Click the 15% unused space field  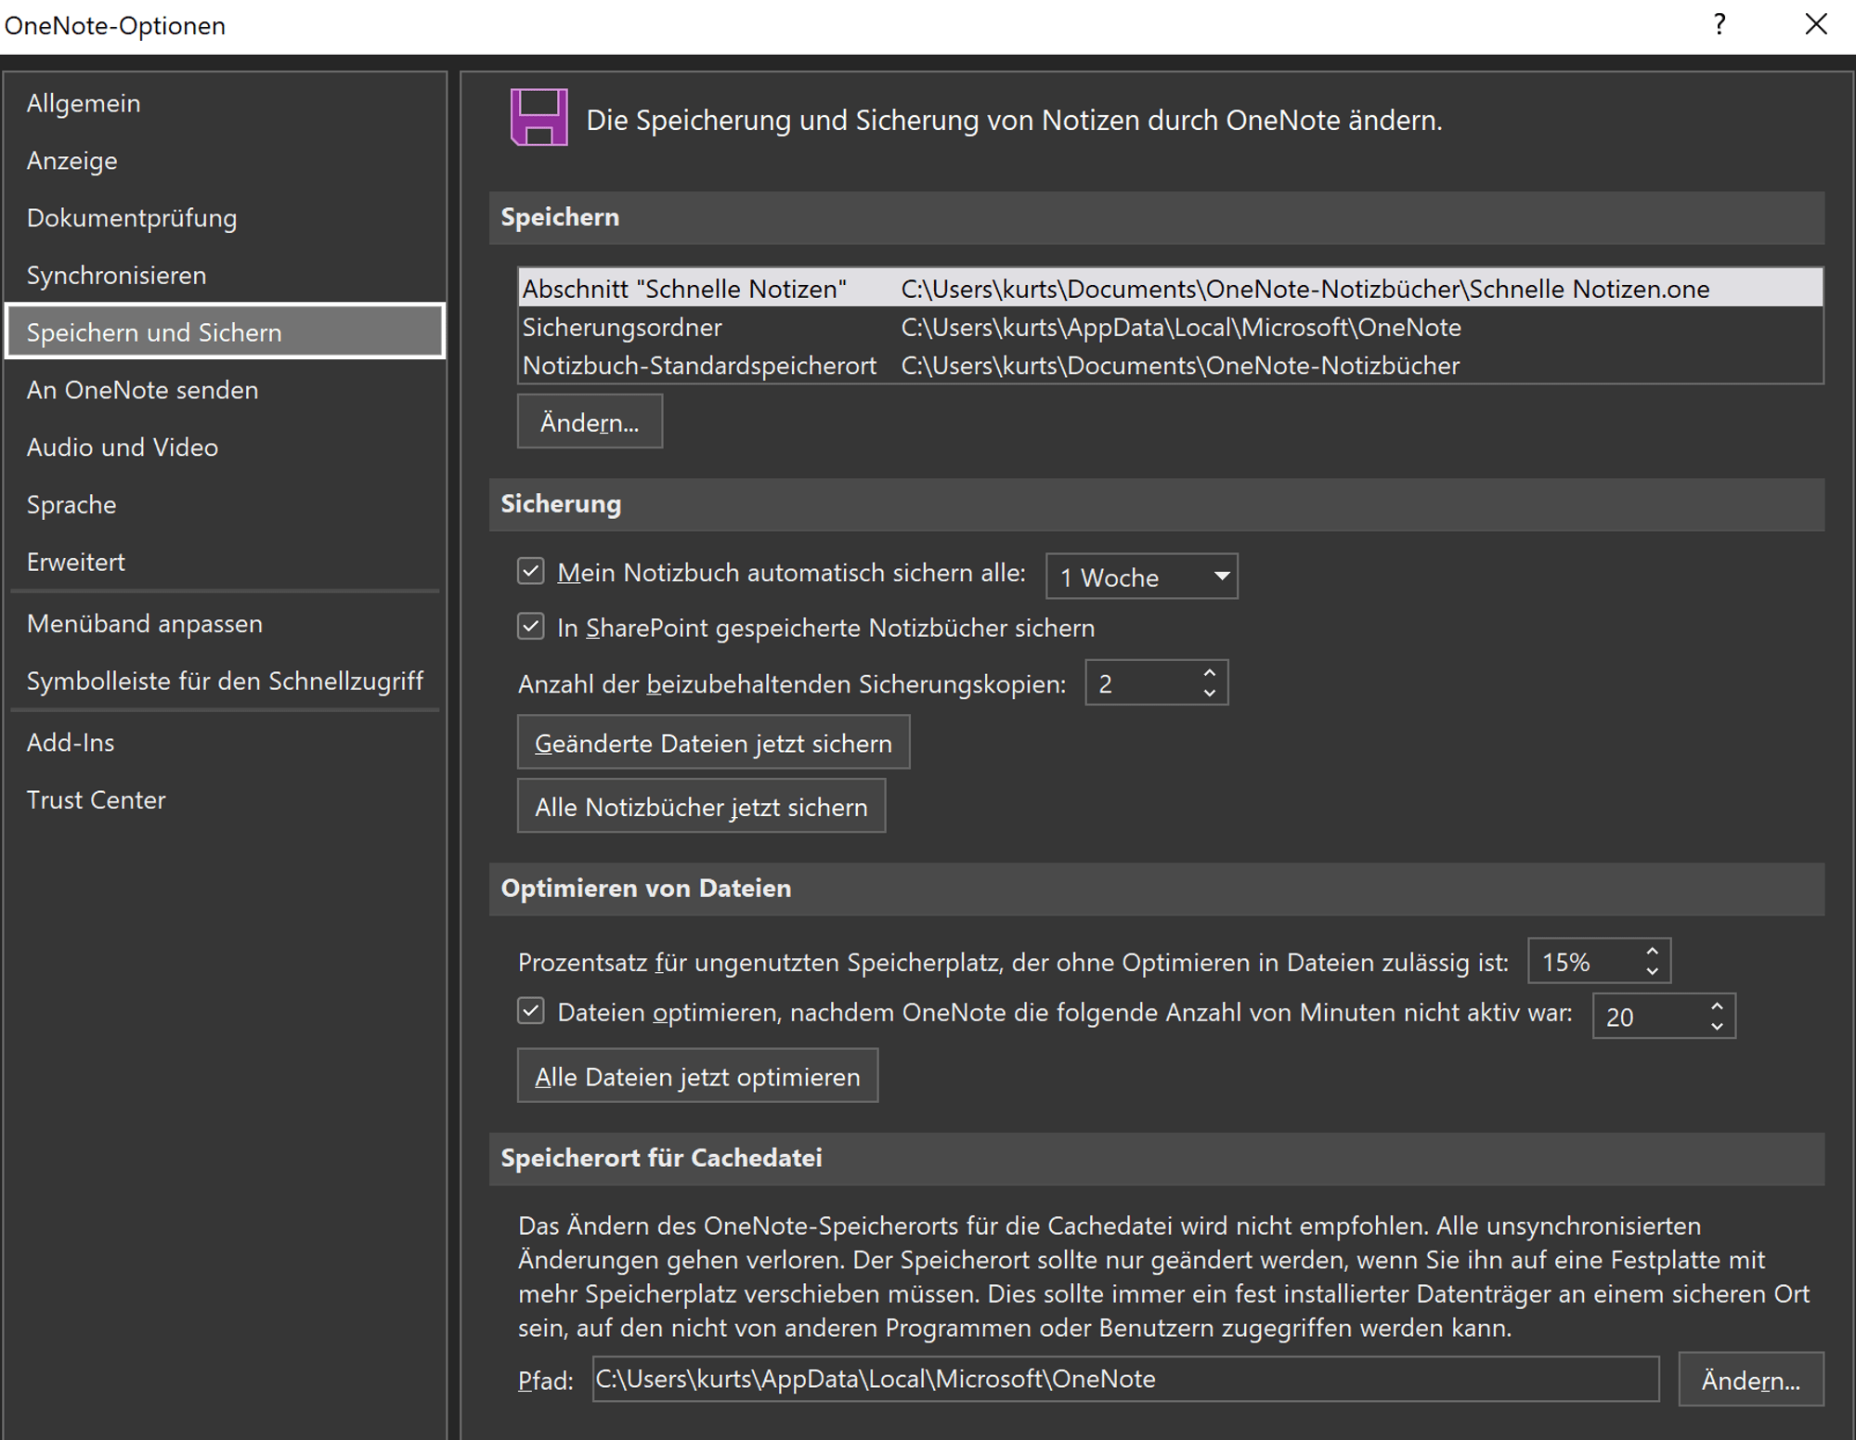pyautogui.click(x=1583, y=962)
